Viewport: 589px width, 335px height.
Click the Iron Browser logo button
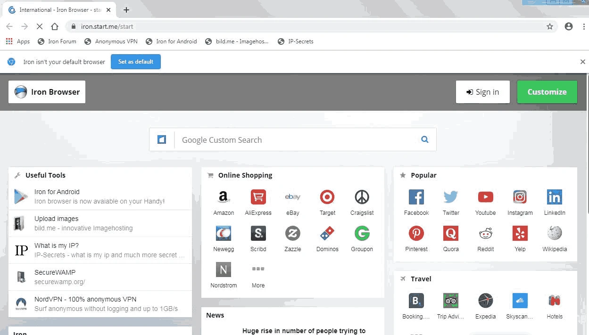coord(47,92)
